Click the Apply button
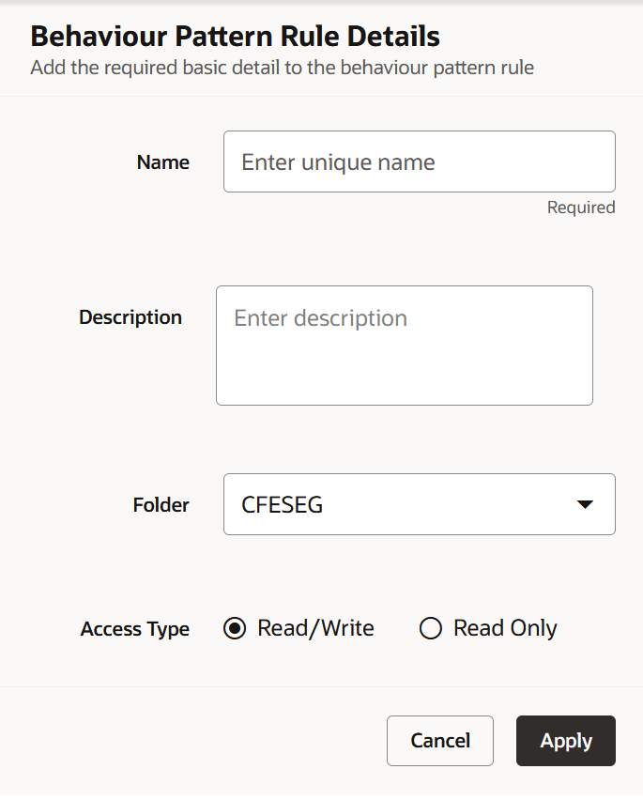Screen dimensions: 643x800 [565, 741]
